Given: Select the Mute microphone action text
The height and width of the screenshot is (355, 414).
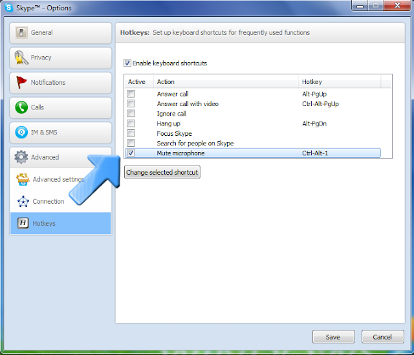Looking at the screenshot, I should click(x=180, y=153).
